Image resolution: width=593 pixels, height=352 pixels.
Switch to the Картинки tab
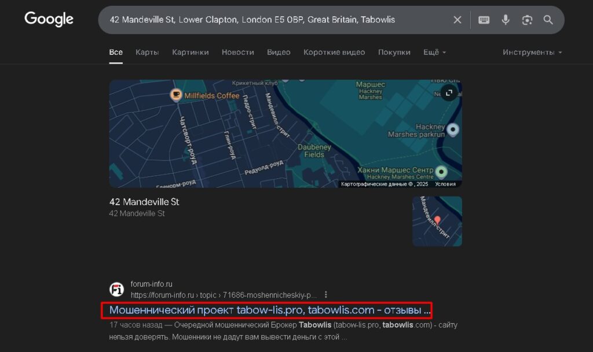click(x=190, y=52)
